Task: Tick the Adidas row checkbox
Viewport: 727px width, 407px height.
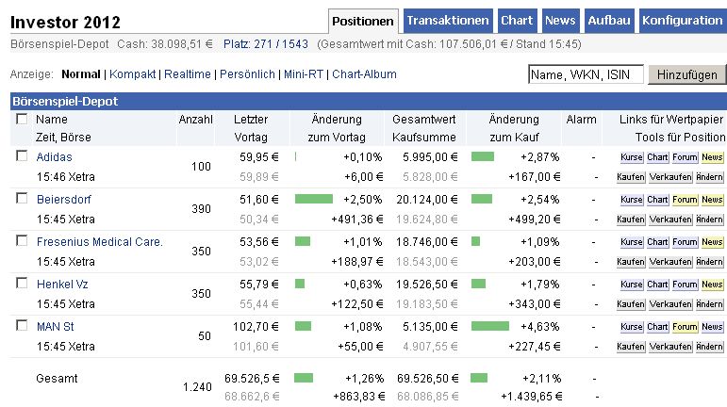Action: click(x=22, y=156)
